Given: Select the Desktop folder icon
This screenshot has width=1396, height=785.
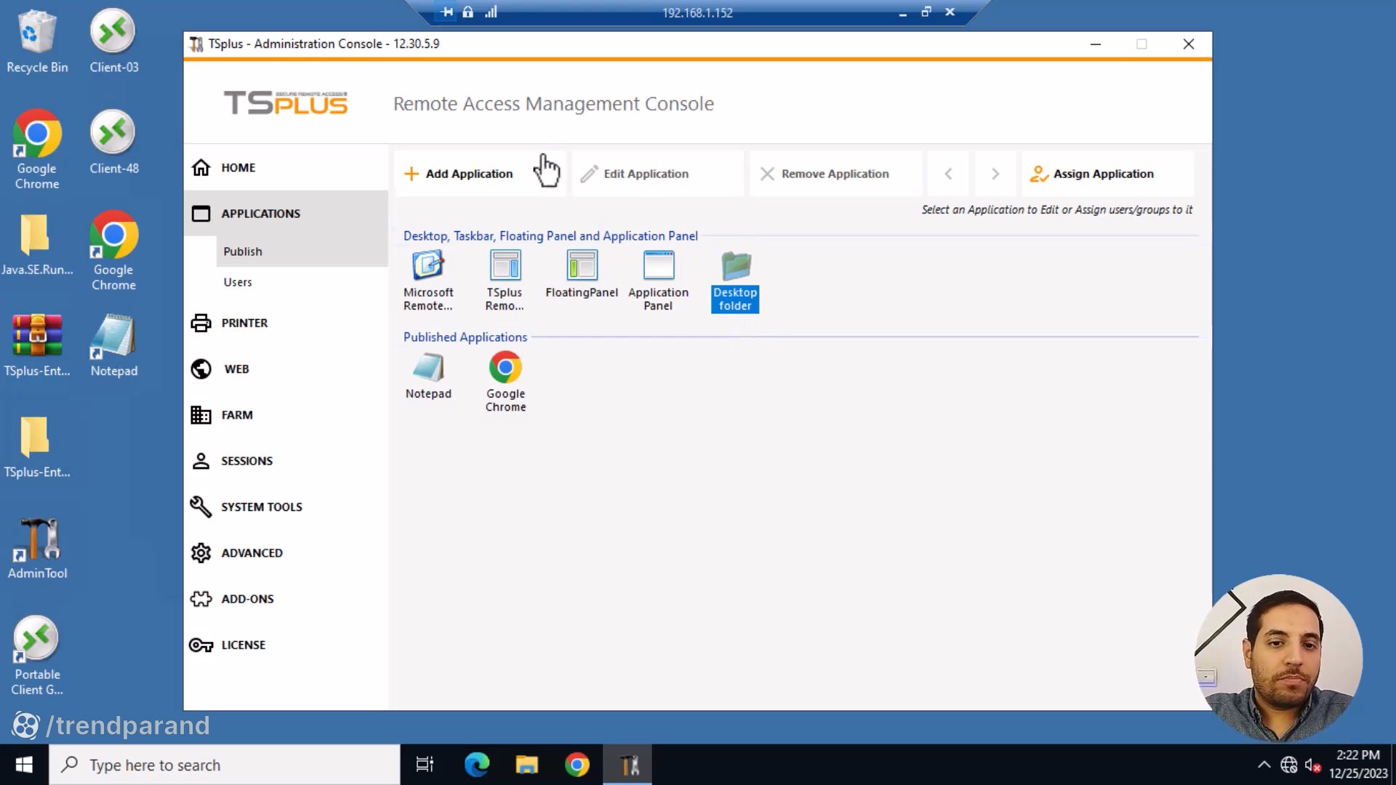Looking at the screenshot, I should 735,281.
